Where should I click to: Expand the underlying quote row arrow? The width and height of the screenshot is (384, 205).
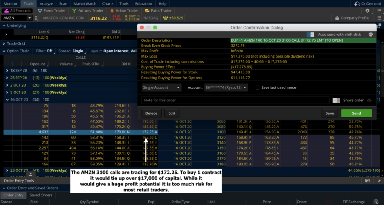click(6, 35)
